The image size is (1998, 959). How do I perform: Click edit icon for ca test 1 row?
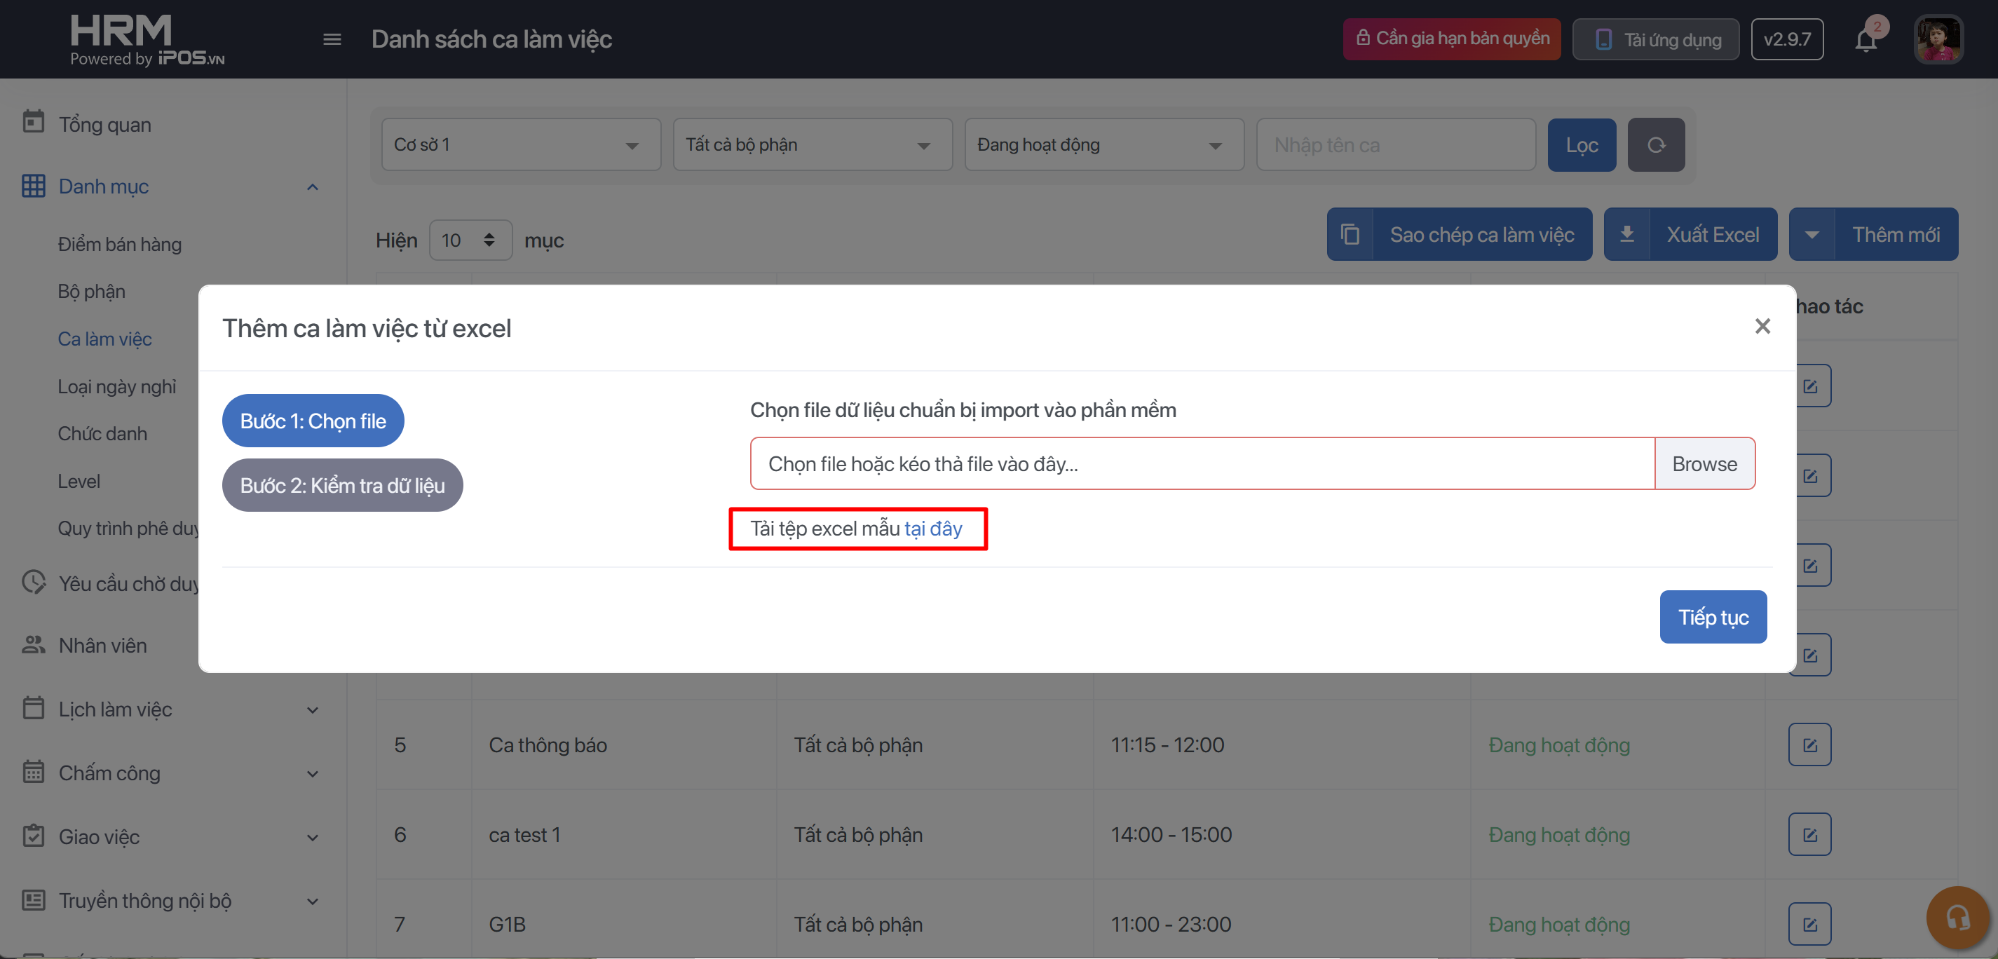(x=1809, y=835)
